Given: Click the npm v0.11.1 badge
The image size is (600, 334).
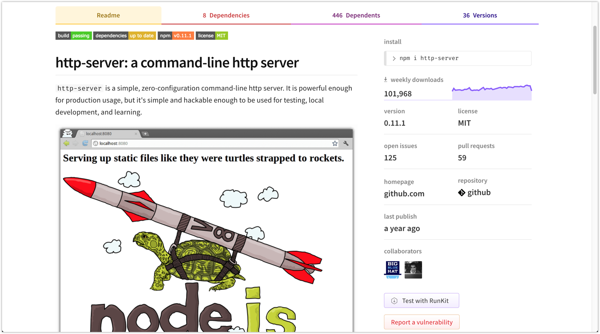Looking at the screenshot, I should [176, 36].
